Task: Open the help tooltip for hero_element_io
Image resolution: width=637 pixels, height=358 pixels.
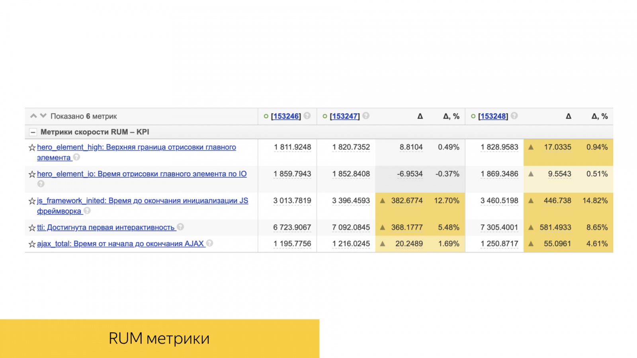Action: 41,184
